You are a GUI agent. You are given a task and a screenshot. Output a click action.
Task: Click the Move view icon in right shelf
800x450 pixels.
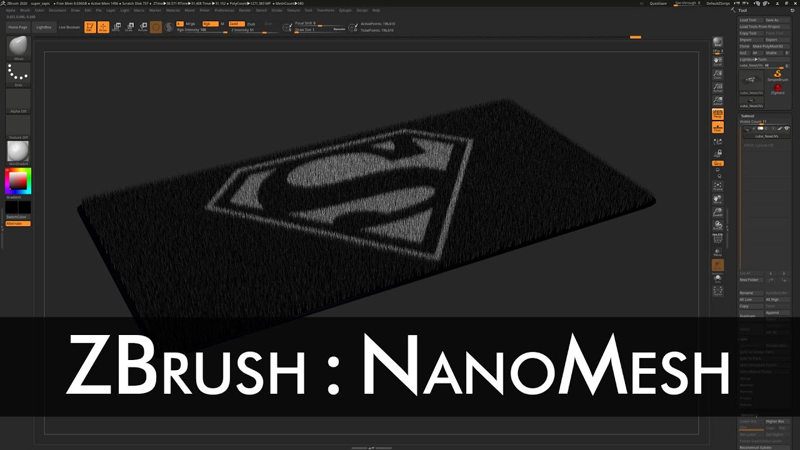(x=717, y=199)
